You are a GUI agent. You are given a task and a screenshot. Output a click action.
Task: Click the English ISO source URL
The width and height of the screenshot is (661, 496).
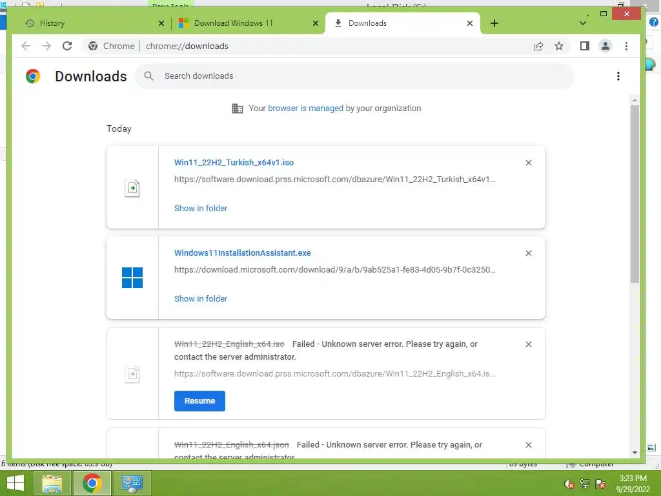335,374
